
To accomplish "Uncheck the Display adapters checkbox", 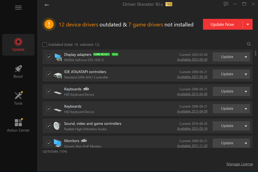I will tap(49, 57).
